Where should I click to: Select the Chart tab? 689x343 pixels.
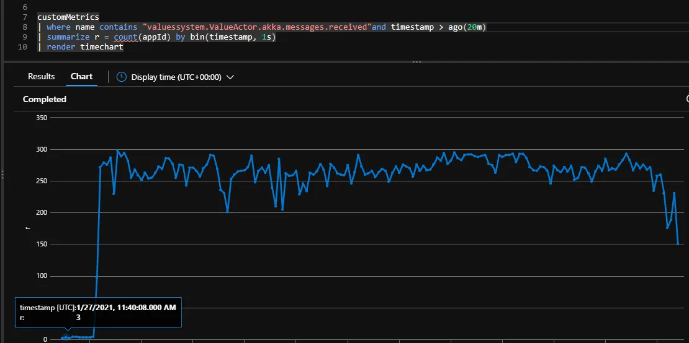point(82,77)
